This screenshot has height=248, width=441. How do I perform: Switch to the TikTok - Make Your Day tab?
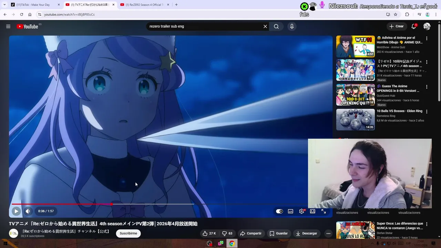point(35,5)
